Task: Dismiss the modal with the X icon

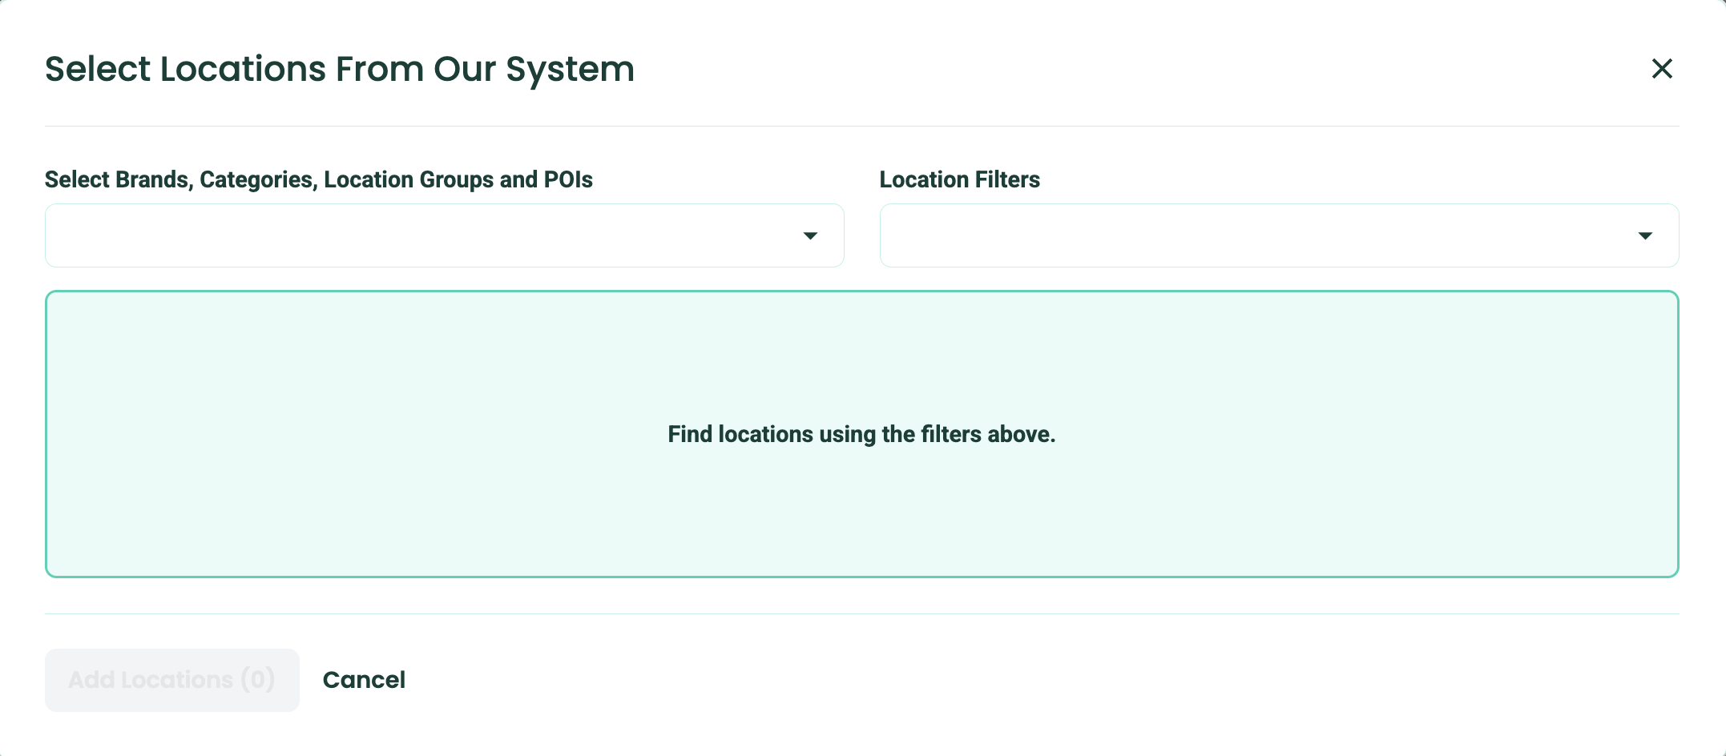Action: (1662, 69)
